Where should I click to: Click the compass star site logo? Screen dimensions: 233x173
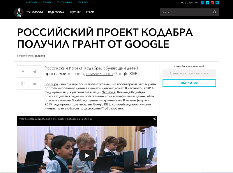pyautogui.click(x=19, y=12)
